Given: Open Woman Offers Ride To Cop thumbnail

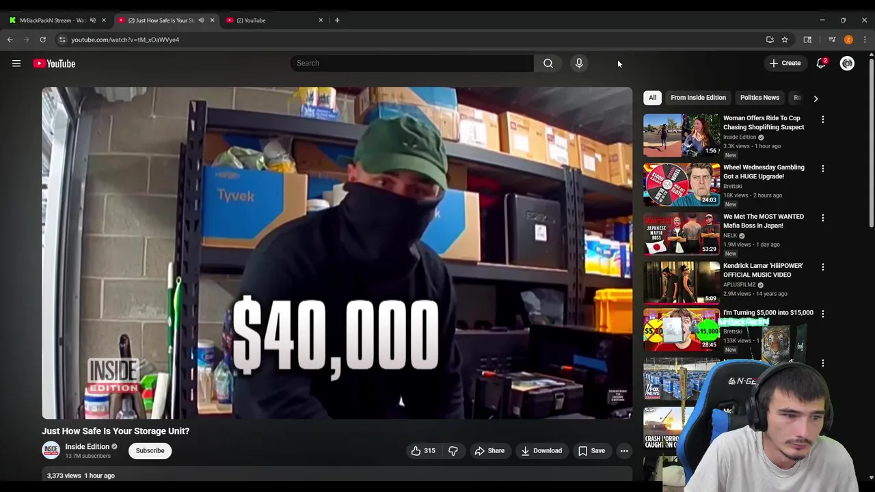Looking at the screenshot, I should [681, 135].
